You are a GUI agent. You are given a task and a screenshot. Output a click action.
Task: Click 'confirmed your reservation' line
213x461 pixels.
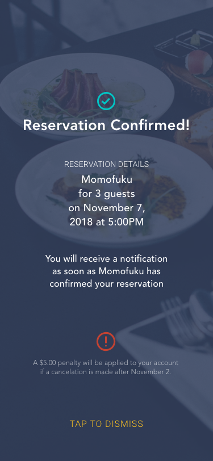[106, 284]
